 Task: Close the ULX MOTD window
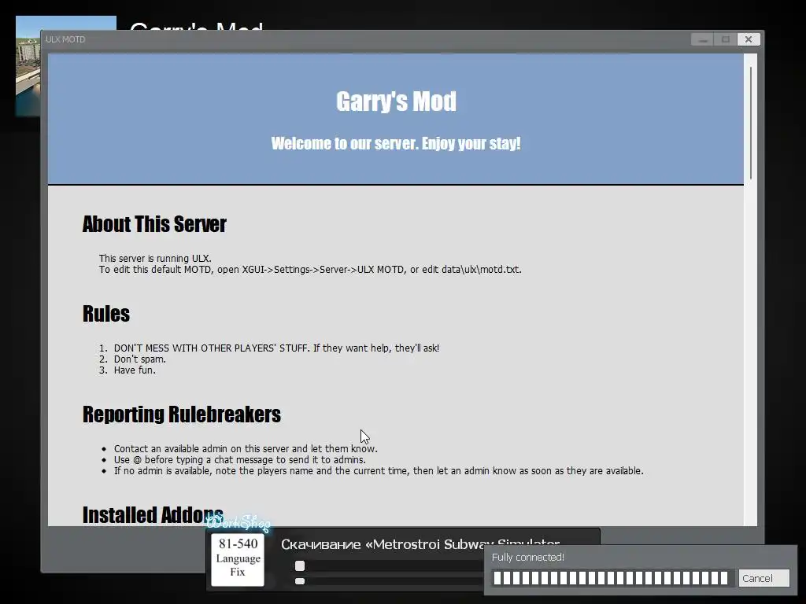(749, 39)
